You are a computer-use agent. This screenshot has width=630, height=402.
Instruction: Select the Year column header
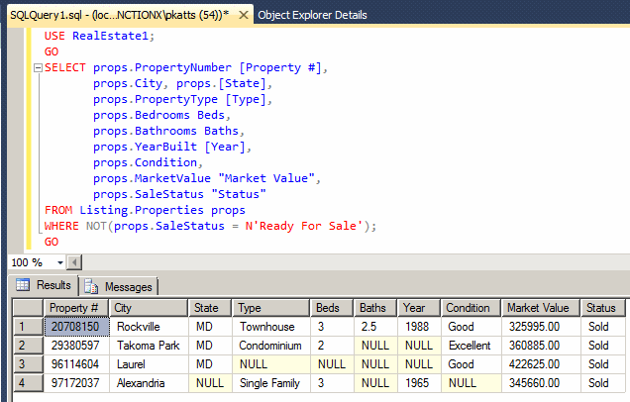[419, 308]
